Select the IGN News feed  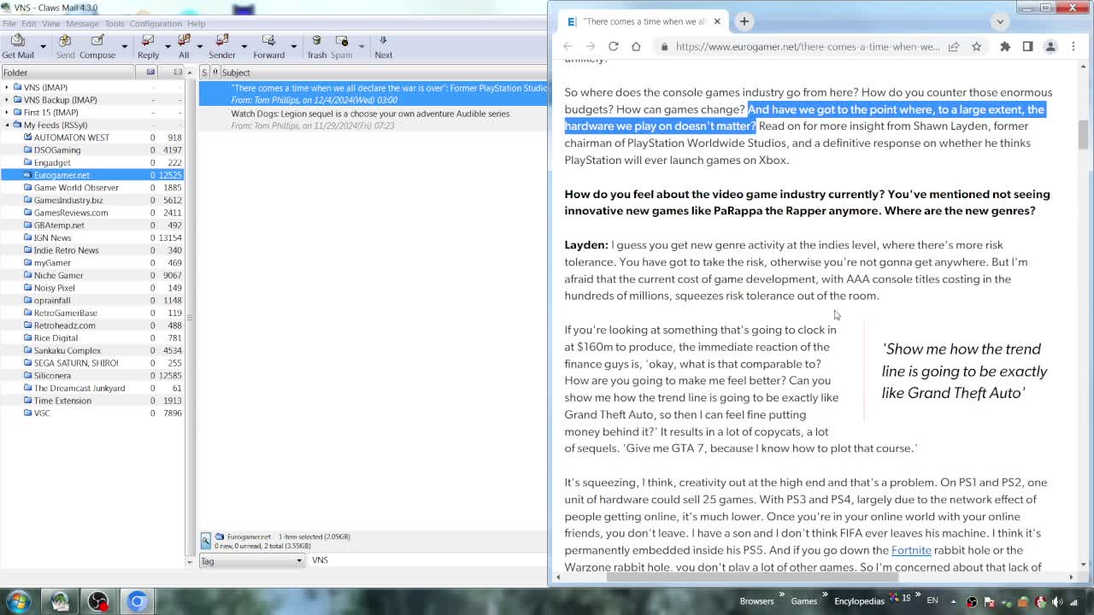(x=52, y=237)
